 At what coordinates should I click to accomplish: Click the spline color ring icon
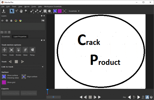pos(16,21)
